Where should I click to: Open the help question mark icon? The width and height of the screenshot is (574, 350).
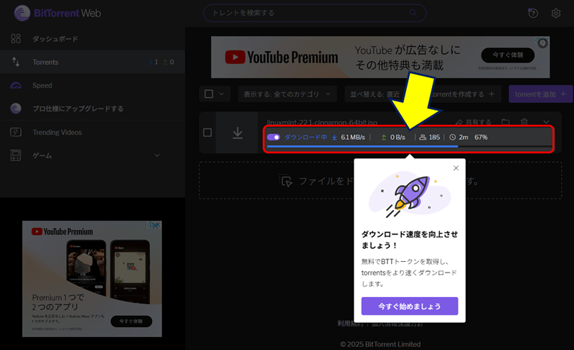[533, 13]
